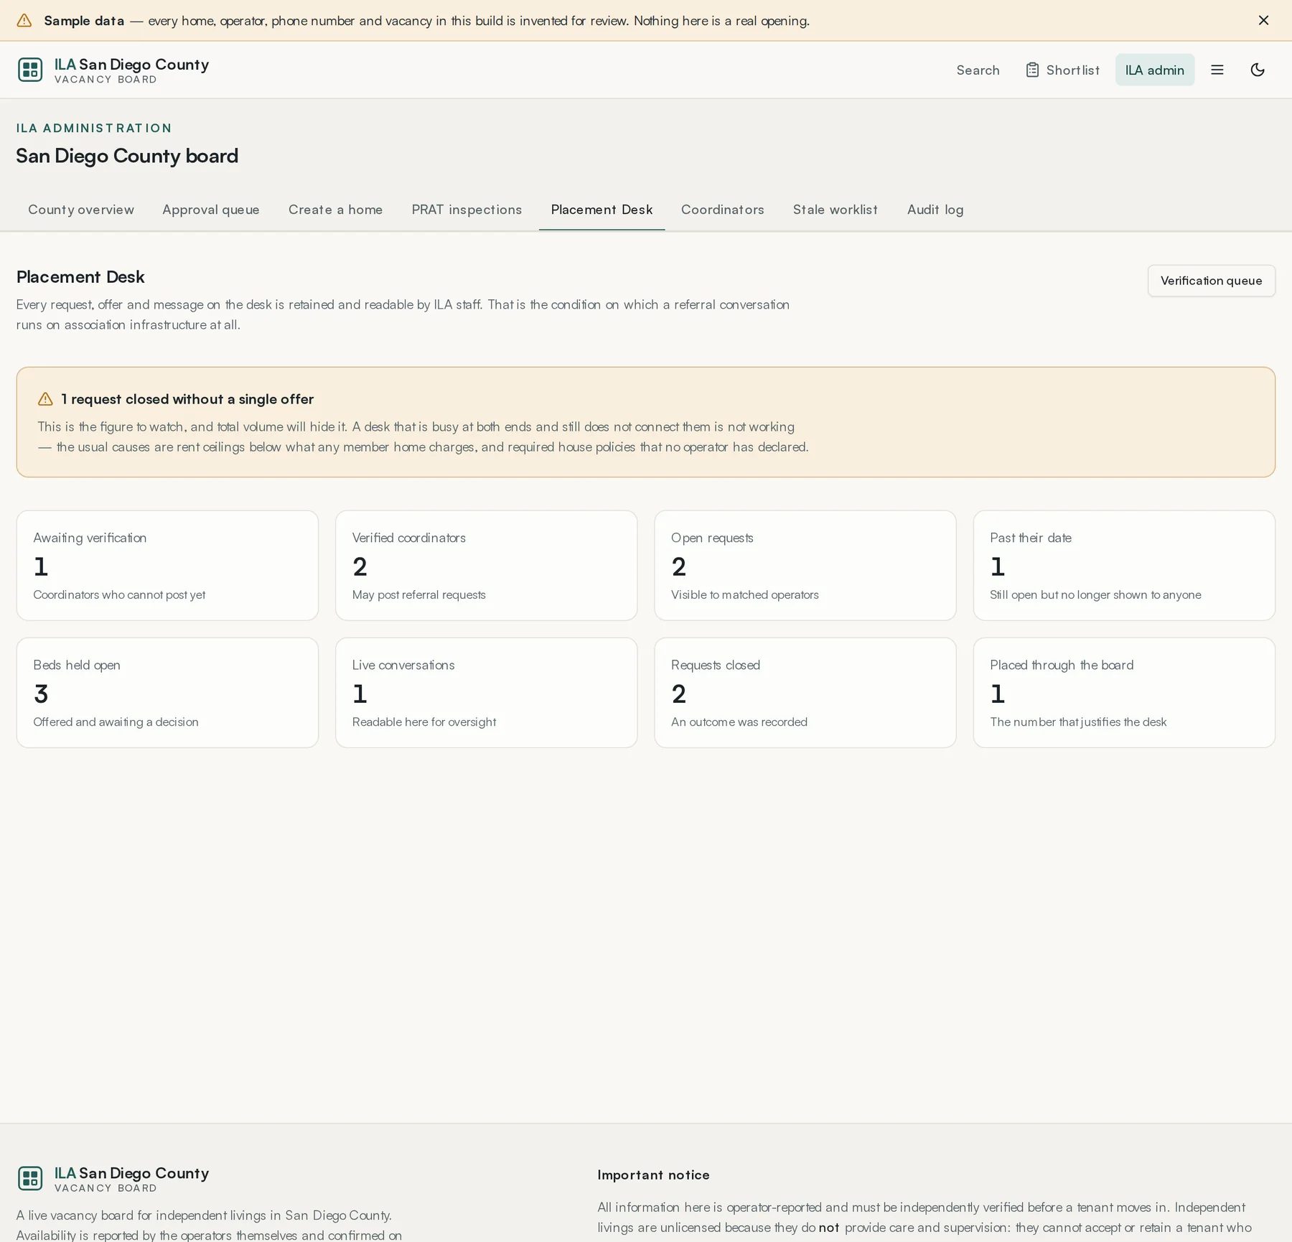Click the ILA San Diego County header title

132,65
